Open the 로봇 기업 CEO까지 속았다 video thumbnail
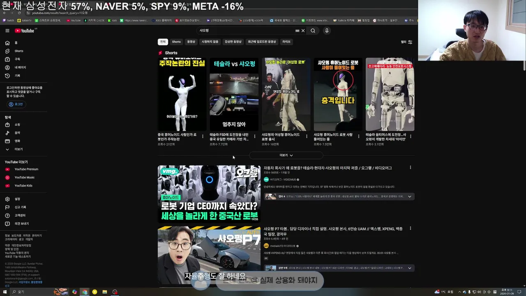The height and width of the screenshot is (296, 526). 209,194
